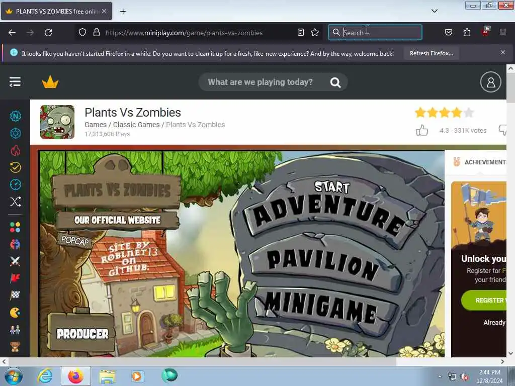Open the crossed swords fighting icon
515x386 pixels.
[x=15, y=261]
